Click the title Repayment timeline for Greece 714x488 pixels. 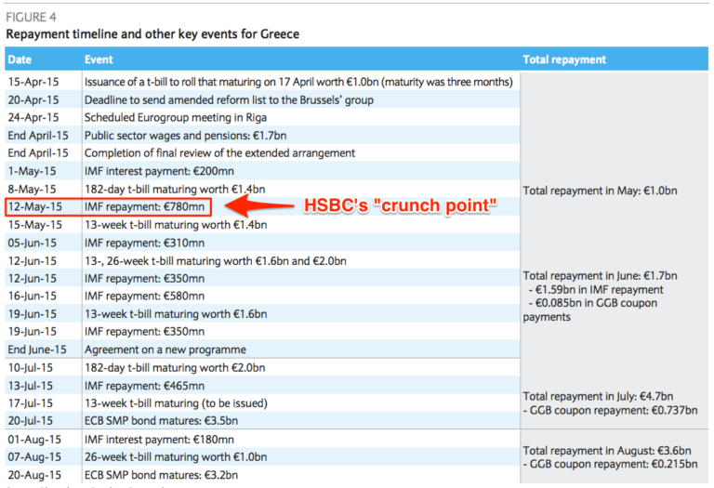point(152,34)
